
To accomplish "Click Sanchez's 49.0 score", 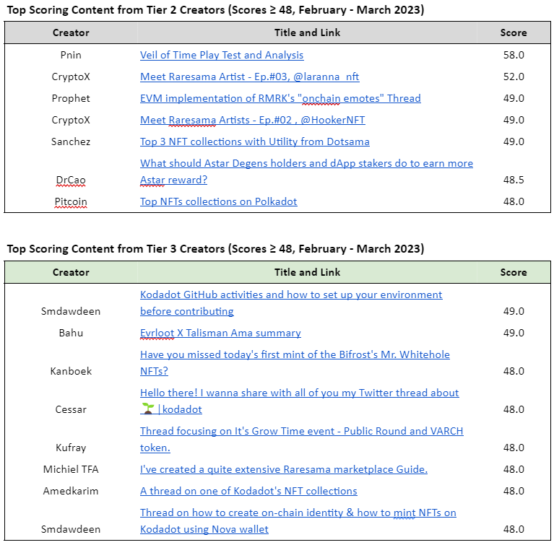I will pos(514,141).
